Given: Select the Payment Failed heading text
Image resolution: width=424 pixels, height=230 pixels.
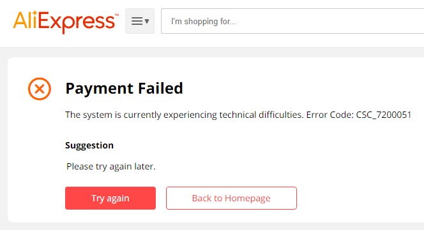Looking at the screenshot, I should [x=124, y=89].
